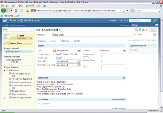
Task: Open the Severity Normal dropdown
Action: 124,50
